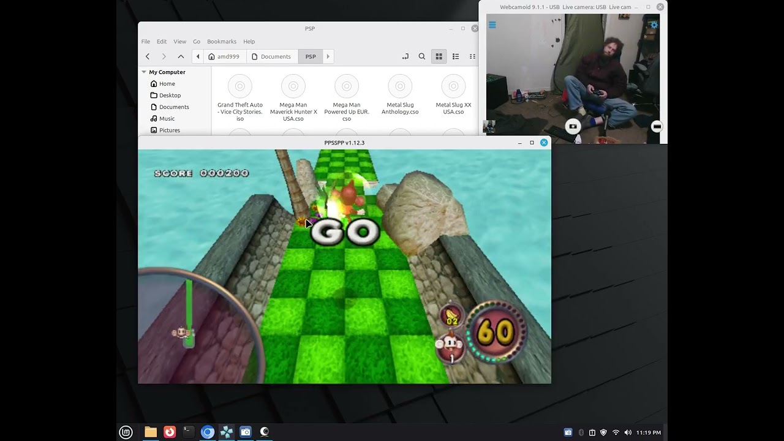Select the Mega Man Powered Up disc icon
Screen dimensions: 784x441
347,86
